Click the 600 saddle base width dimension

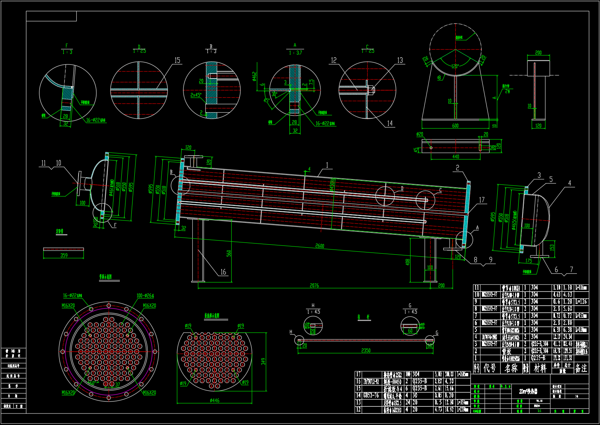455,126
